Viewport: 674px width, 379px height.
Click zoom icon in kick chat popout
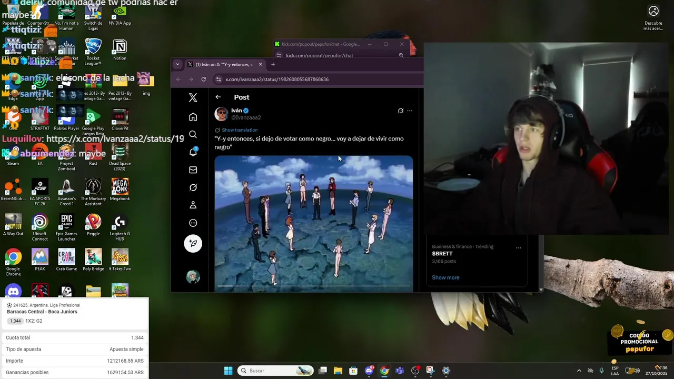401,55
